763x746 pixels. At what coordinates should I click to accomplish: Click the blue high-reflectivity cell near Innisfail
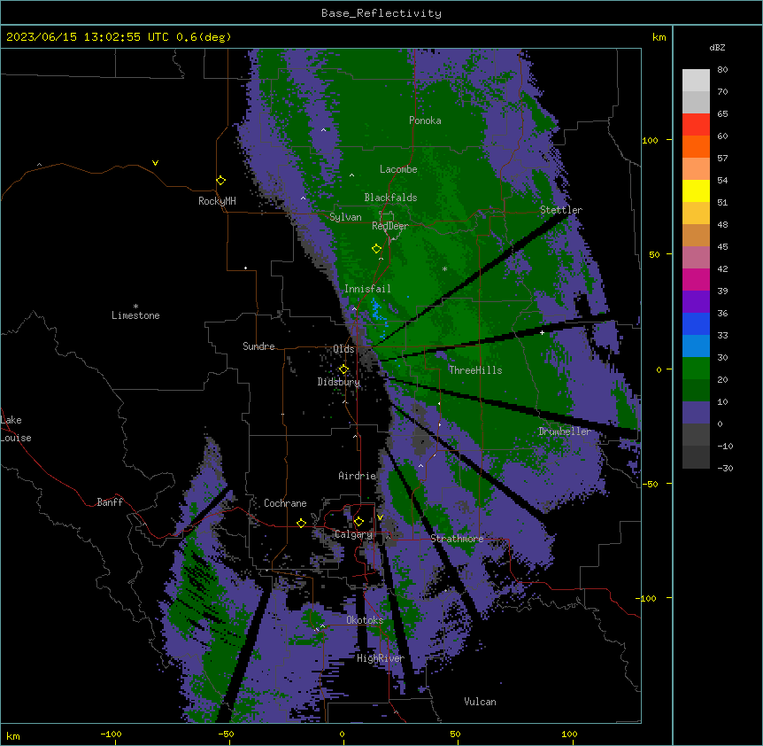(375, 310)
